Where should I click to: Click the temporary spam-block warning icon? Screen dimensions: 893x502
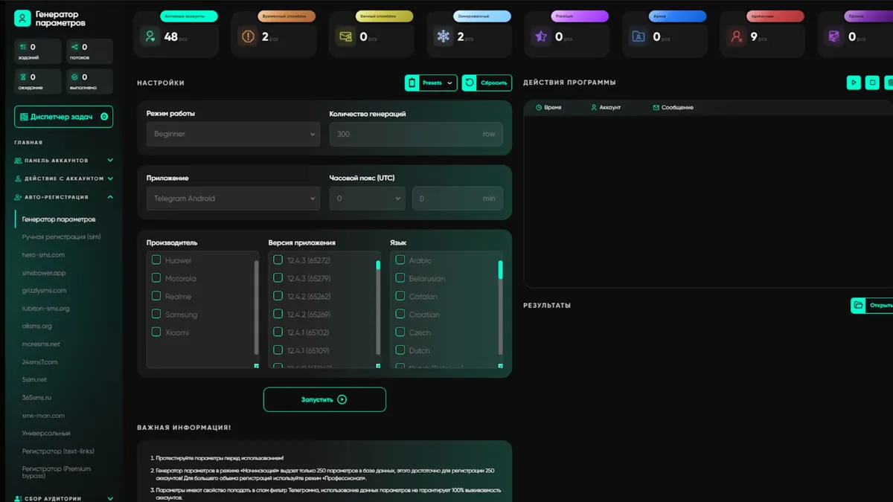click(247, 36)
